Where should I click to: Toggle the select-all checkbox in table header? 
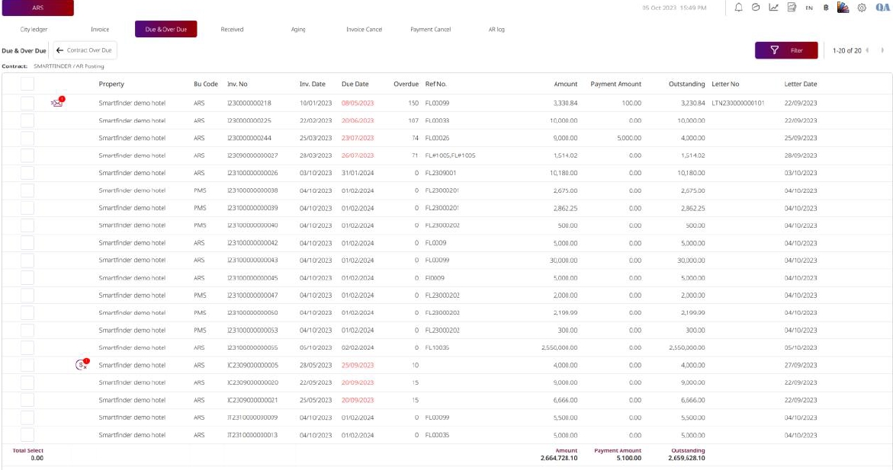pyautogui.click(x=27, y=84)
